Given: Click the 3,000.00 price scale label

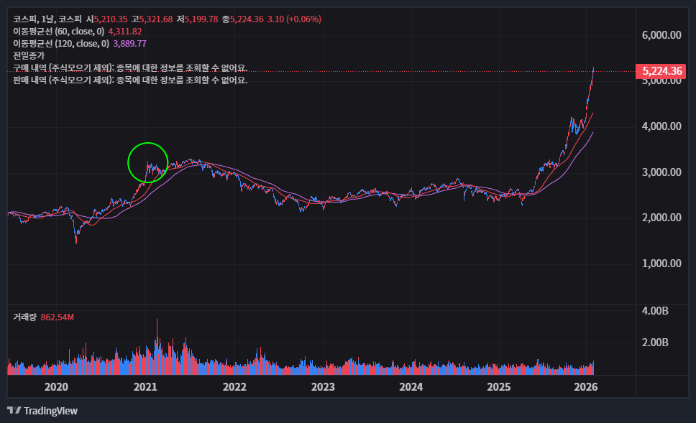Looking at the screenshot, I should pyautogui.click(x=661, y=172).
